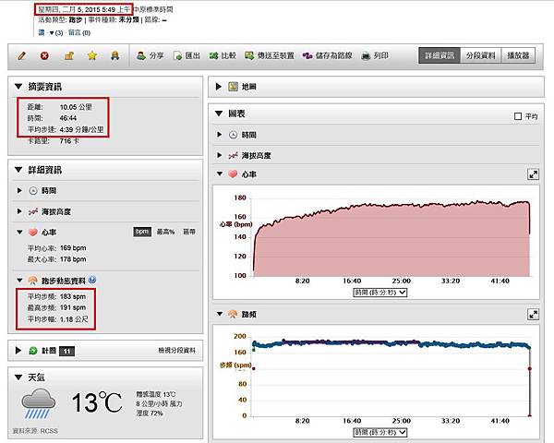Image resolution: width=554 pixels, height=443 pixels.
Task: Select the bpm heart rate unit
Action: click(x=142, y=232)
